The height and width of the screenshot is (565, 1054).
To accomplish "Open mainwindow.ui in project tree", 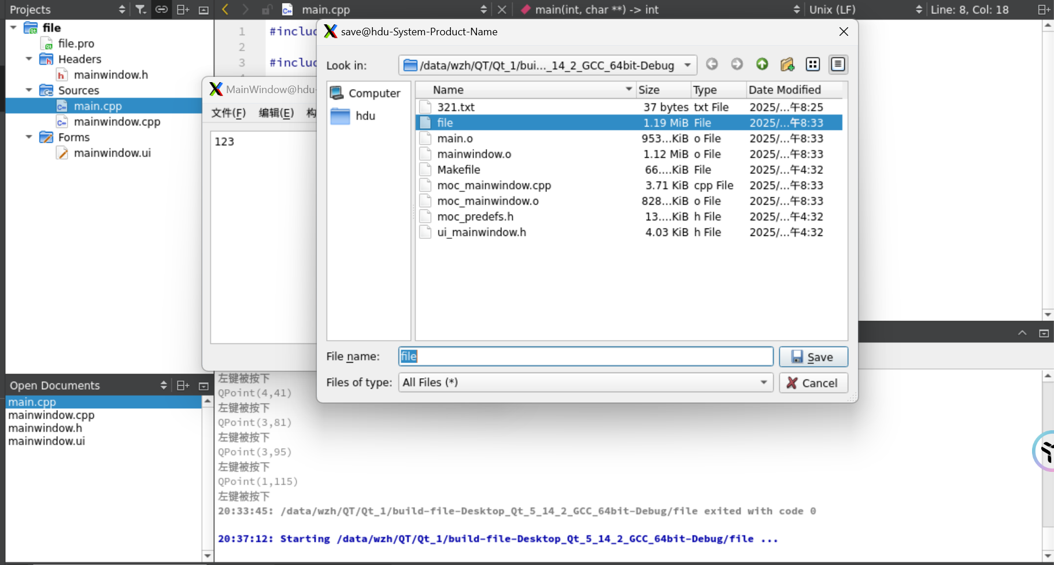I will (x=112, y=153).
